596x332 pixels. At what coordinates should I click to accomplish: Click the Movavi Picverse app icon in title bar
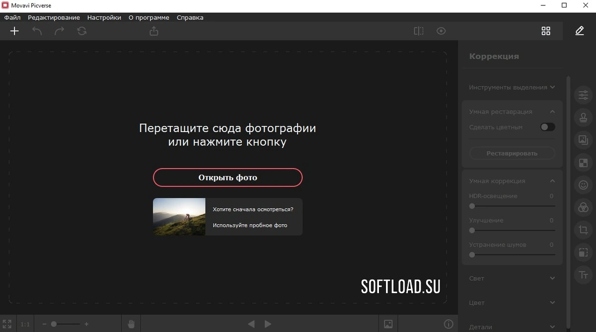[x=5, y=5]
